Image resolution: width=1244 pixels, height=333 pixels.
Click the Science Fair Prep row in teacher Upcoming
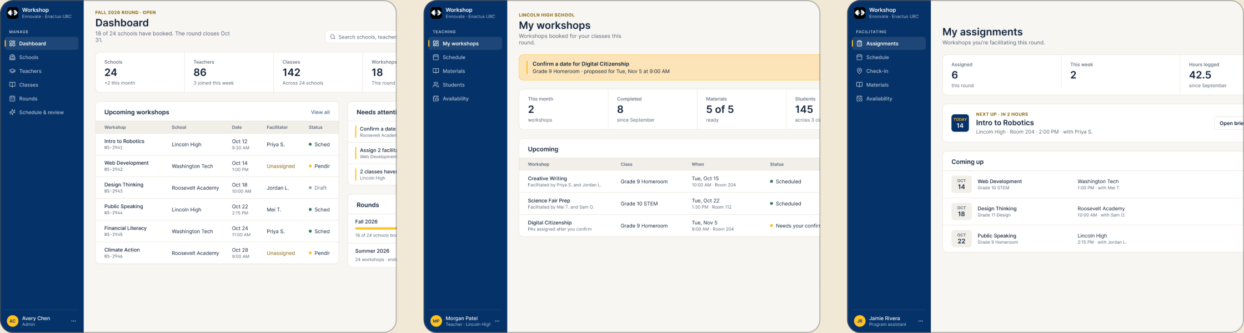click(669, 204)
